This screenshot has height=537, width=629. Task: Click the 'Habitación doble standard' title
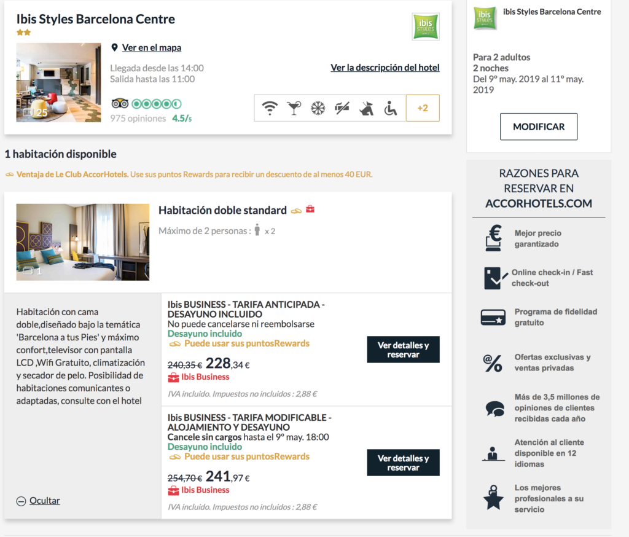point(222,210)
